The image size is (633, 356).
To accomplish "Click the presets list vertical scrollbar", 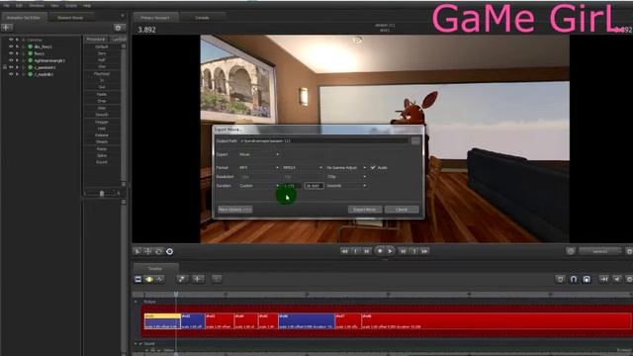I will [x=124, y=114].
